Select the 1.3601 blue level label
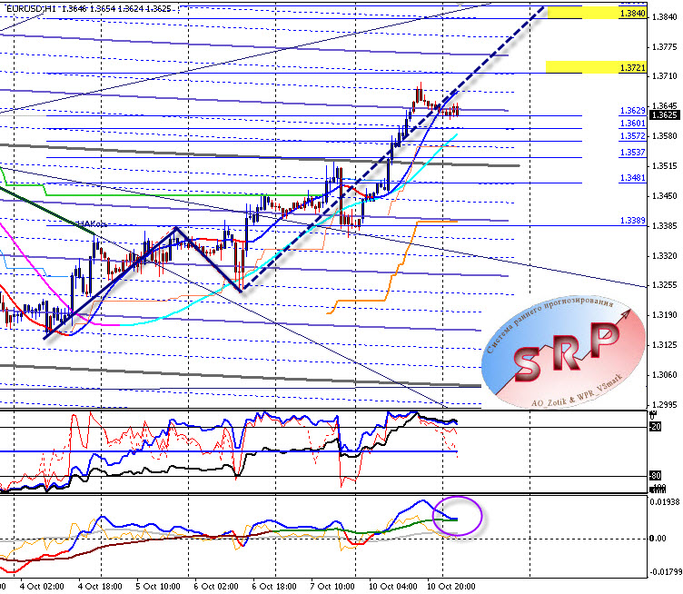The image size is (683, 594). click(x=632, y=123)
